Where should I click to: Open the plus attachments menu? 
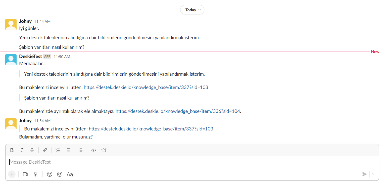[x=12, y=174]
